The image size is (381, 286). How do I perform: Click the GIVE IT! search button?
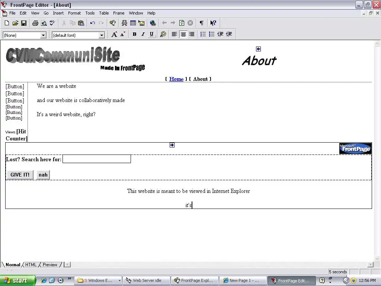(x=20, y=175)
